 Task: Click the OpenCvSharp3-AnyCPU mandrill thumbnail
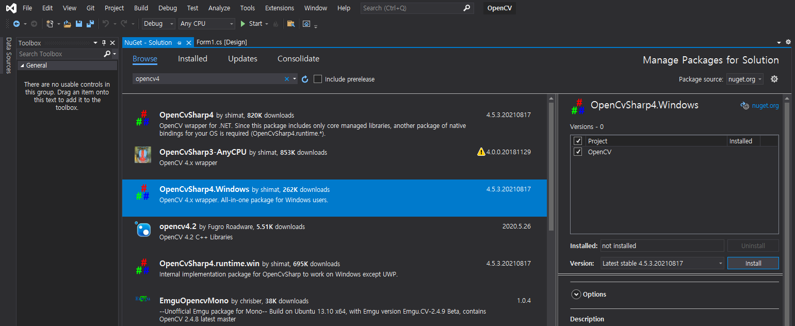(x=143, y=155)
